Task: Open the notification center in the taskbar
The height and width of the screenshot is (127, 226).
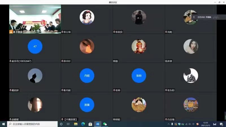Action: click(221, 124)
